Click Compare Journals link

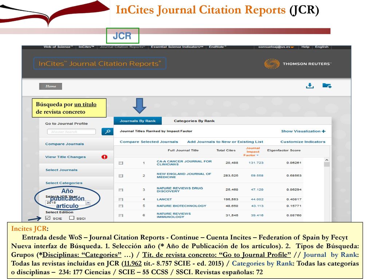(x=64, y=144)
